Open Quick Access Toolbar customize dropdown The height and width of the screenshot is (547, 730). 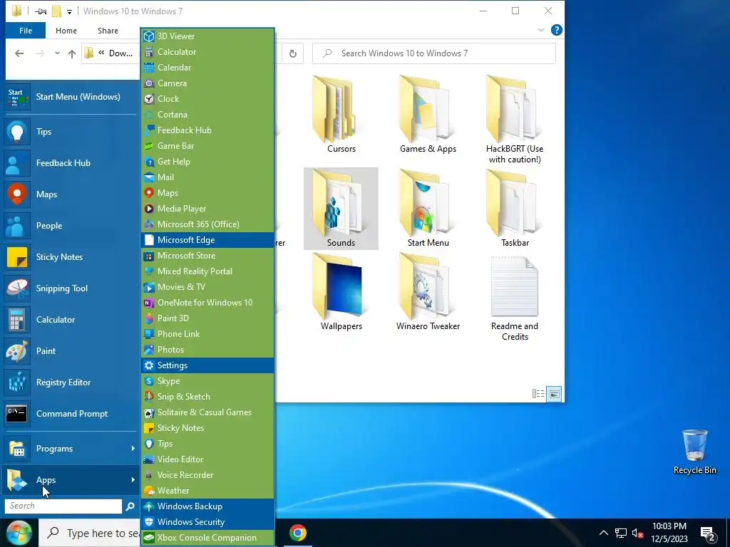tap(69, 11)
